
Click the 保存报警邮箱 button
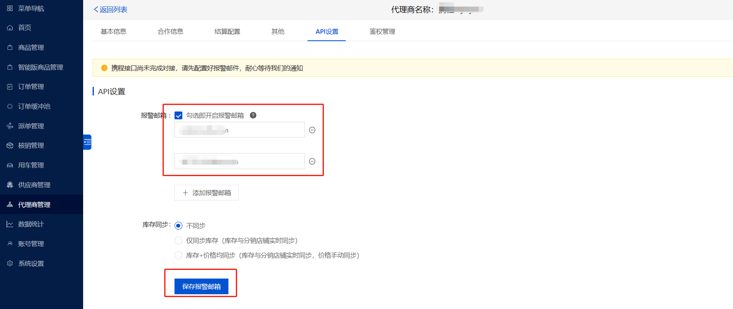[201, 286]
